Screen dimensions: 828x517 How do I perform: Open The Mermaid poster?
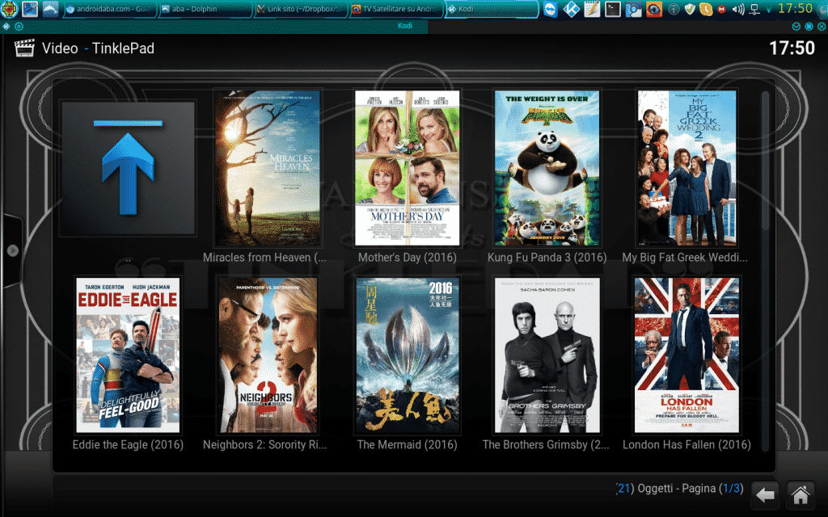tap(408, 355)
